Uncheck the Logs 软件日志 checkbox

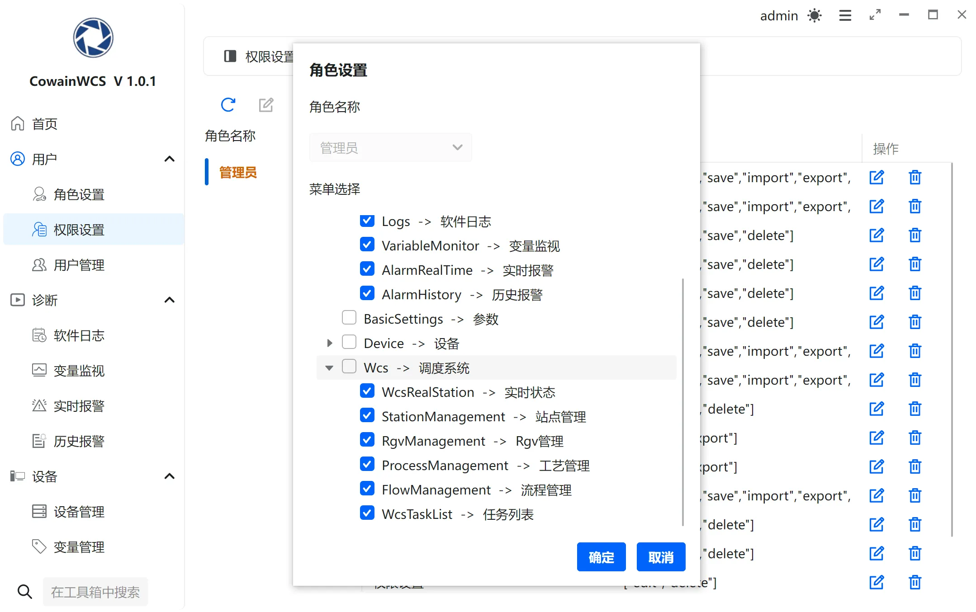pyautogui.click(x=367, y=221)
